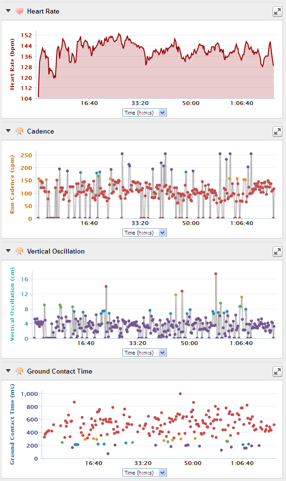Click the 16:40 tick in Vertical Oscillation chart
The height and width of the screenshot is (481, 286).
click(x=86, y=343)
